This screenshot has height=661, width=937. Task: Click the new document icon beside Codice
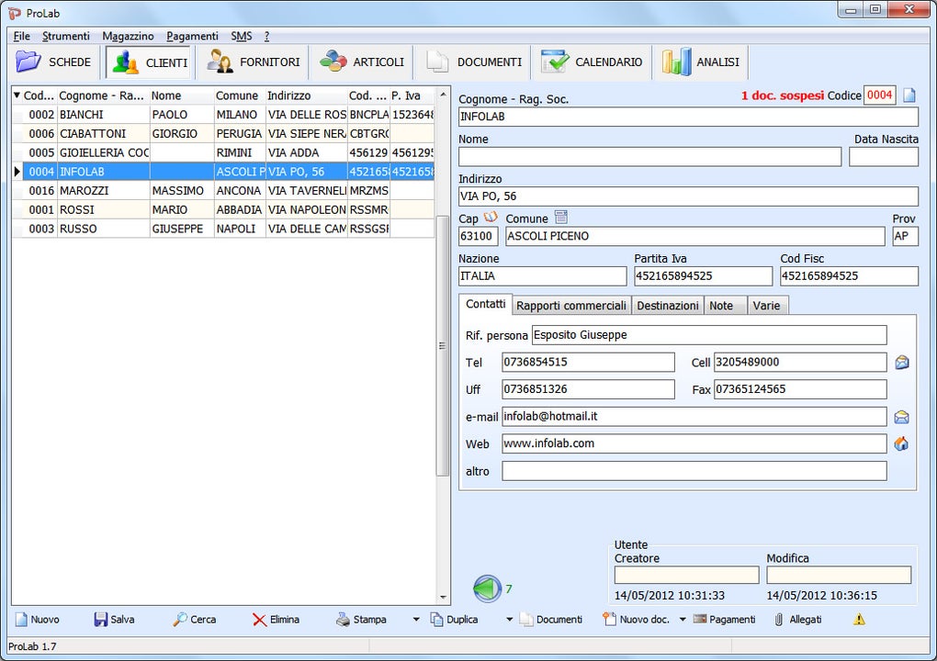[x=909, y=95]
